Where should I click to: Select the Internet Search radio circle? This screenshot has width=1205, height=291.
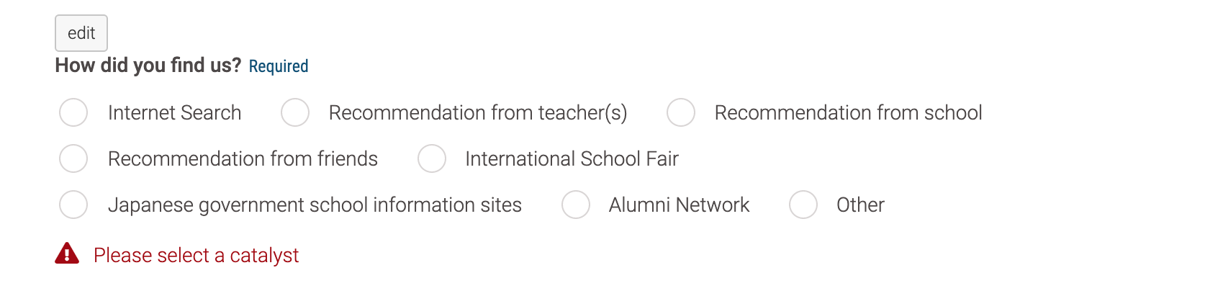coord(73,112)
